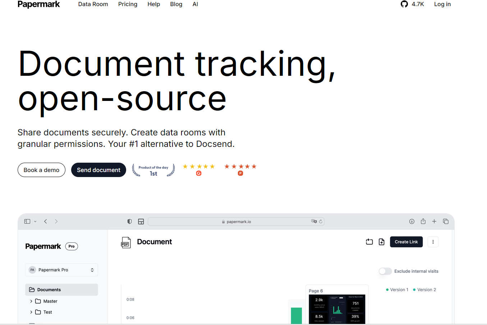Click the Papermark logo in header
487x325 pixels.
pos(39,4)
